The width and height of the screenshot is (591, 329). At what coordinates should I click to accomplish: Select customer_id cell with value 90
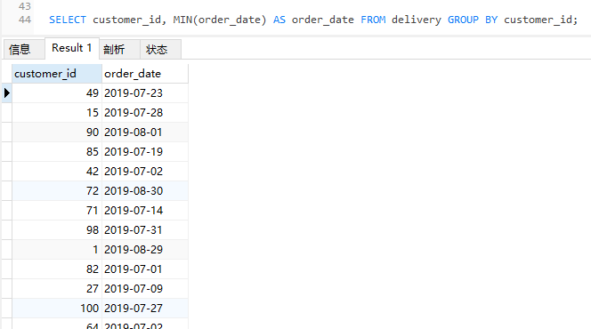point(57,132)
